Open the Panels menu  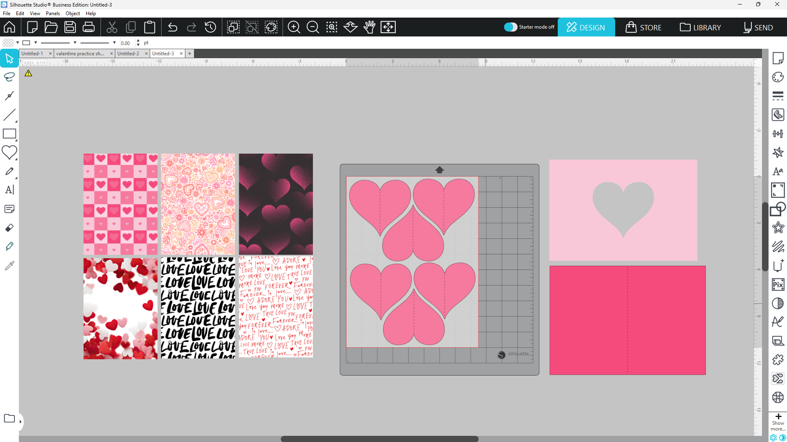(x=52, y=14)
